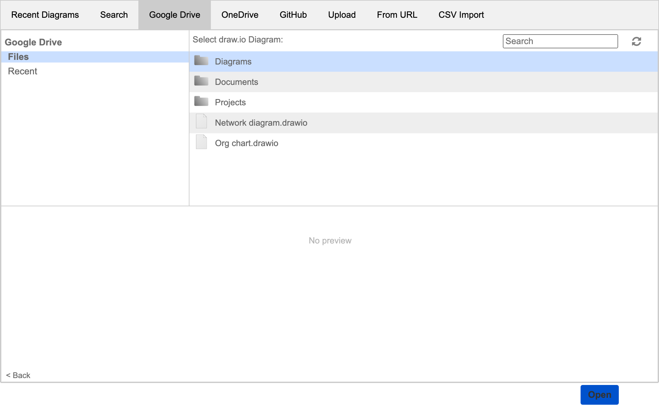659x408 pixels.
Task: Select the Diagrams folder name
Action: click(x=233, y=62)
